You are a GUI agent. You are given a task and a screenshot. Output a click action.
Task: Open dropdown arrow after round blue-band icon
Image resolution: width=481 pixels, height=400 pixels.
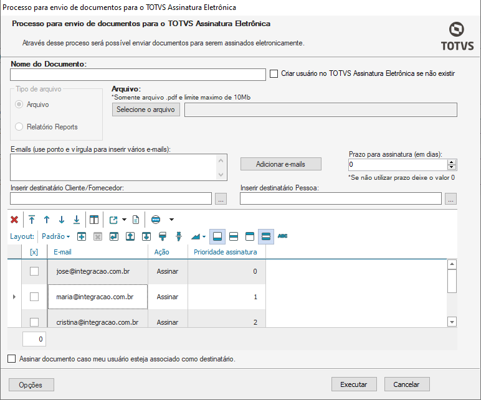(172, 220)
